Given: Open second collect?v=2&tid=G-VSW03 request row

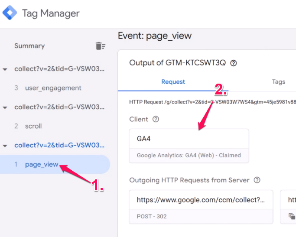Looking at the screenshot, I should 59,107.
